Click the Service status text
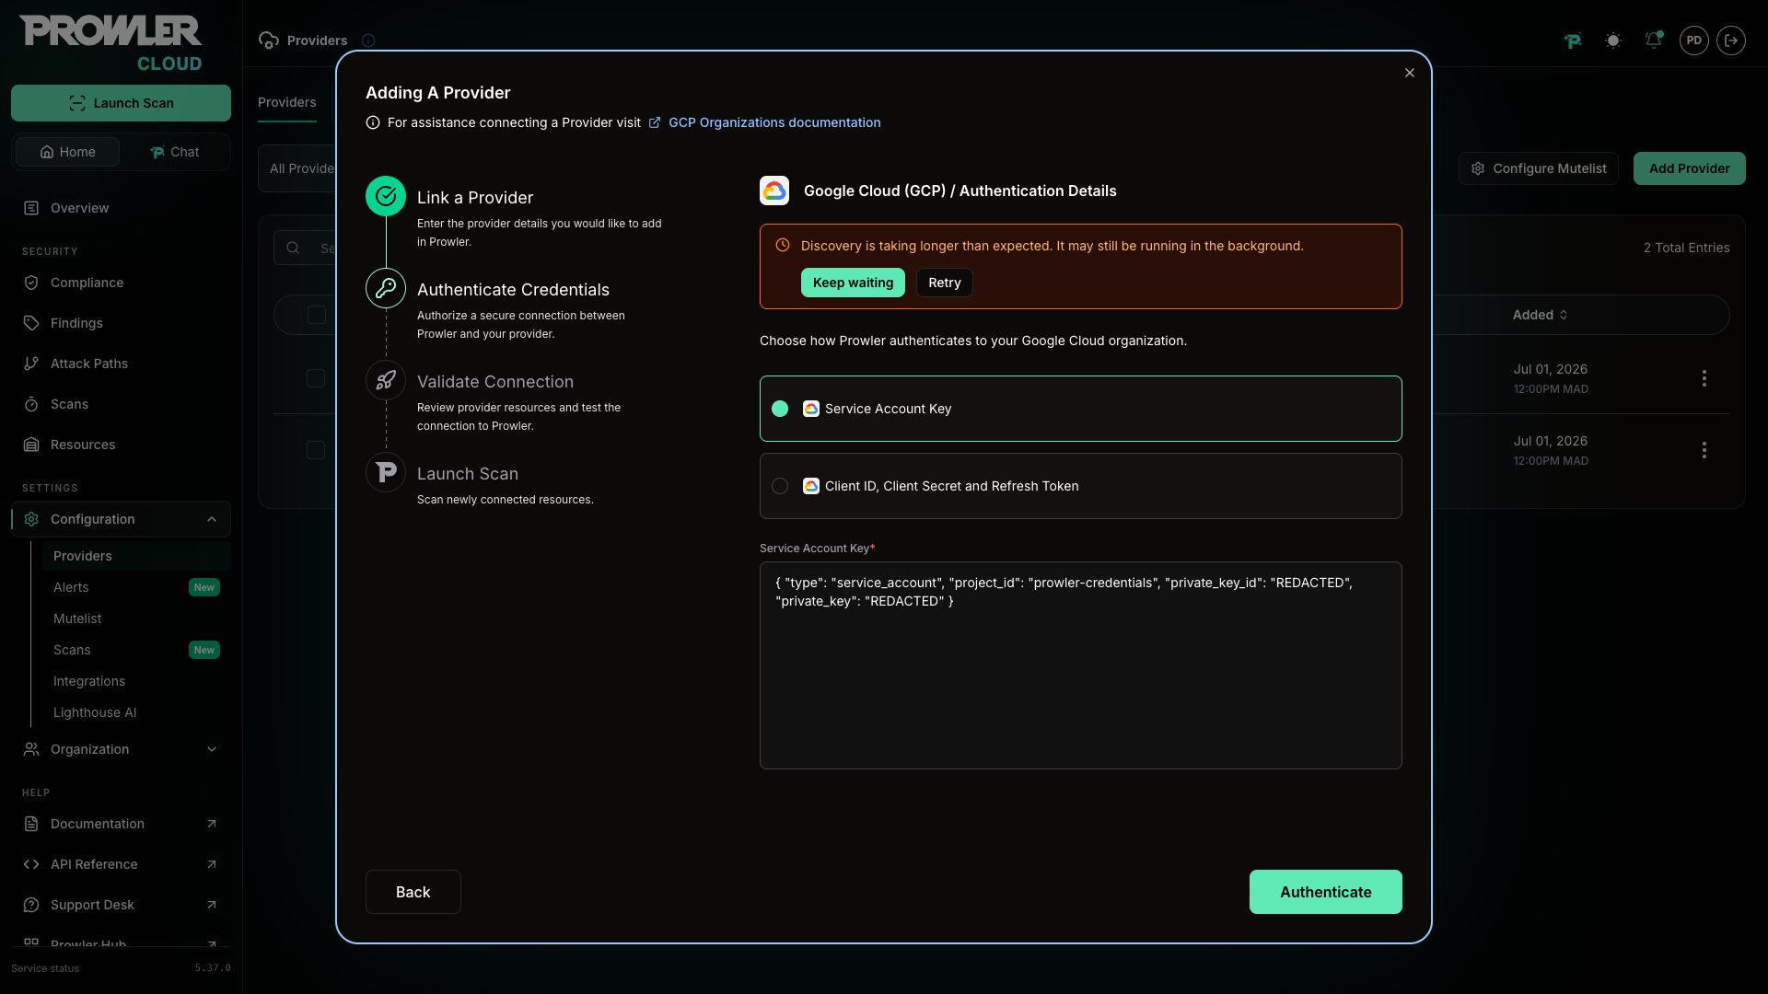Viewport: 1768px width, 994px height. click(45, 968)
